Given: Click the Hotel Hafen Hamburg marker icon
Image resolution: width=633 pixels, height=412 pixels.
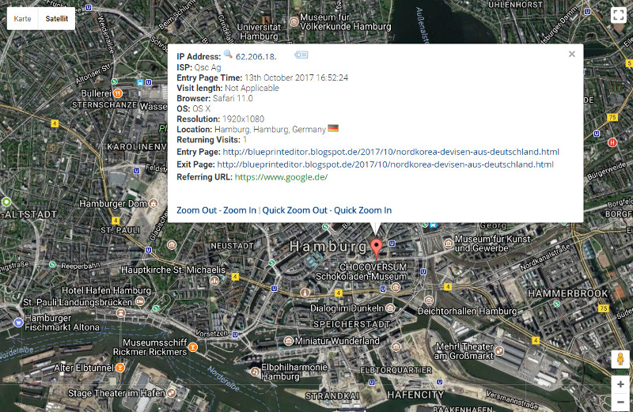Looking at the screenshot, I should [x=140, y=301].
